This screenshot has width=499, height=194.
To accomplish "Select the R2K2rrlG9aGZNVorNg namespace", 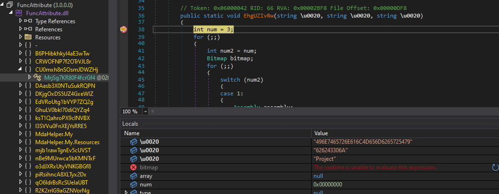I will tap(62, 191).
